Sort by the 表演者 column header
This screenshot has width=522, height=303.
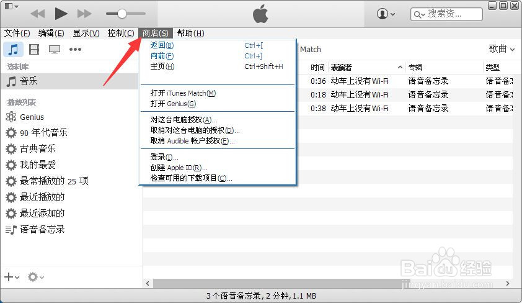pos(367,67)
